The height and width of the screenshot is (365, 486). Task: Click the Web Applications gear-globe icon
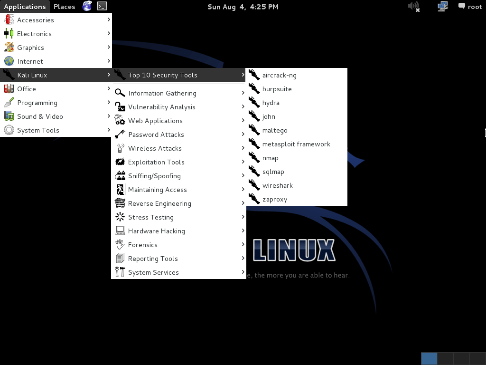pos(120,120)
